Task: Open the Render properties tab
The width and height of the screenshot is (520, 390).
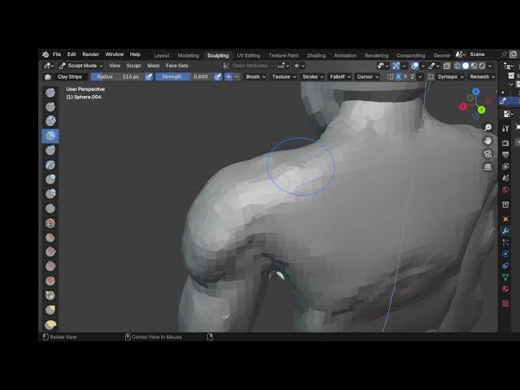Action: (x=505, y=143)
